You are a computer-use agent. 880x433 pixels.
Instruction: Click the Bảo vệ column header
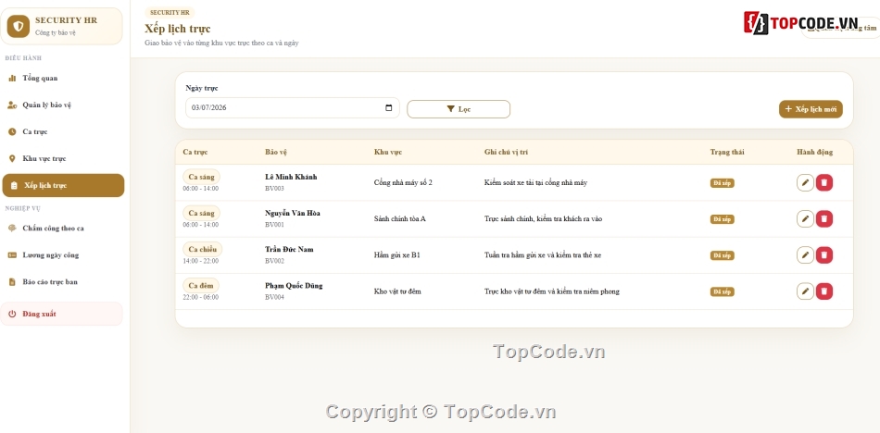[x=275, y=152]
